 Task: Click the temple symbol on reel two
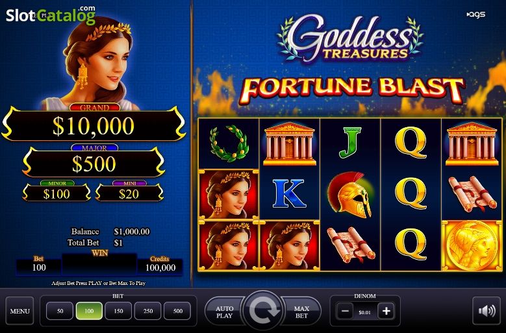pos(290,143)
